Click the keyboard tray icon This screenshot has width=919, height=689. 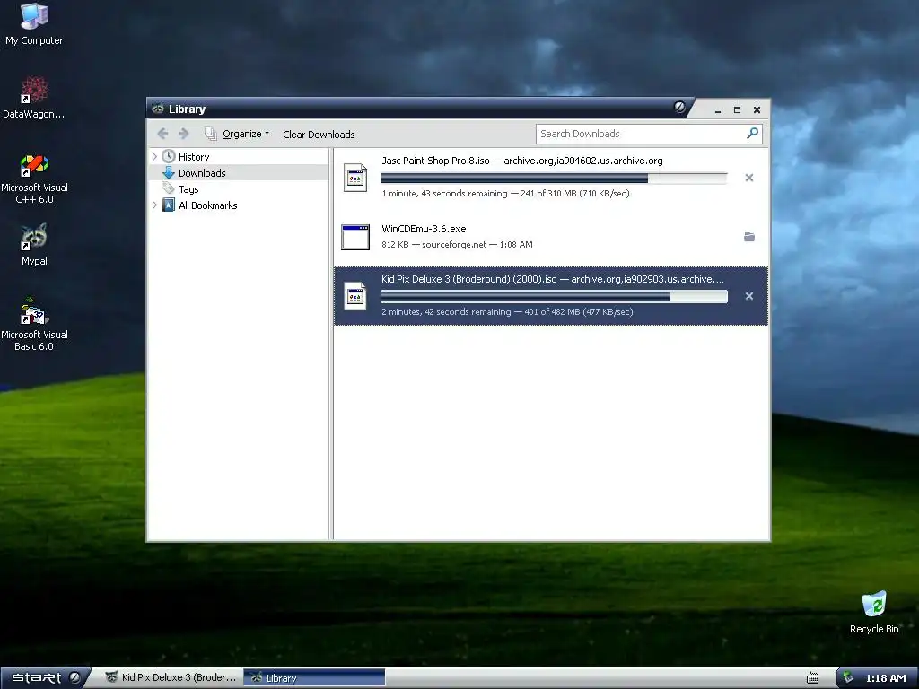[812, 678]
